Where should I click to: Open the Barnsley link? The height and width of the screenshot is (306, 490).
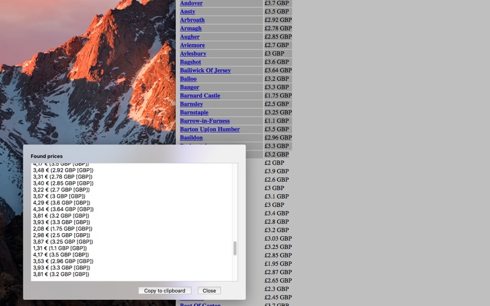191,104
